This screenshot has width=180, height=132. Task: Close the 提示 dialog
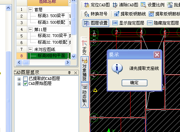157,54
